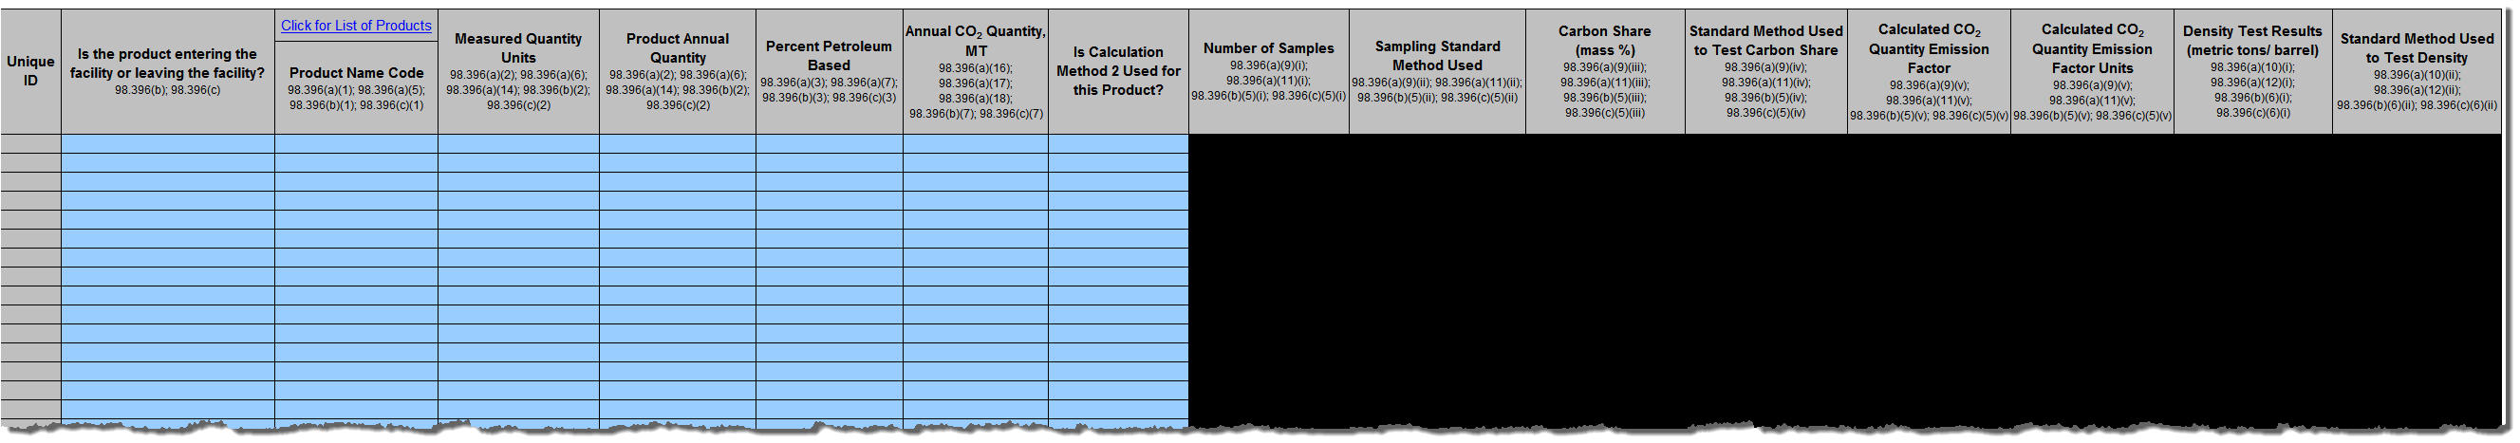The image size is (2520, 443).
Task: Open the 'Click for List of Products' link
Action: (x=356, y=26)
